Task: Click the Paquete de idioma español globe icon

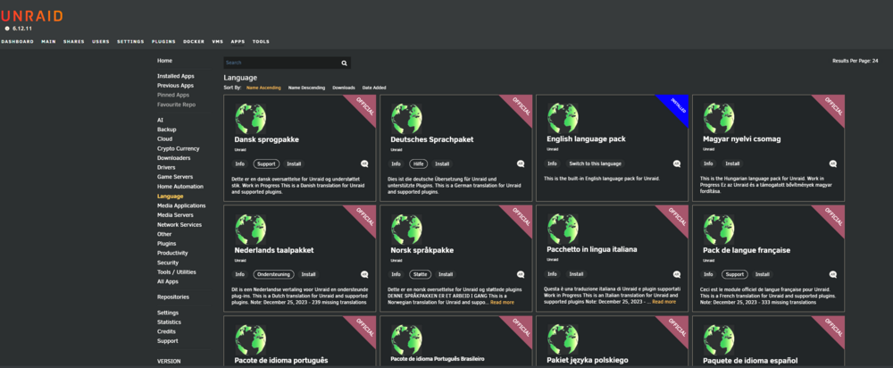Action: [x=719, y=340]
